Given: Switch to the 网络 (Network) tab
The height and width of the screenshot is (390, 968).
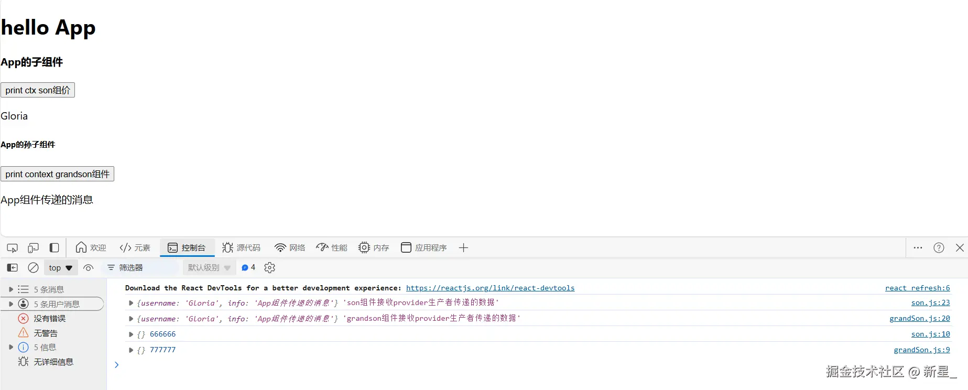Looking at the screenshot, I should coord(290,248).
